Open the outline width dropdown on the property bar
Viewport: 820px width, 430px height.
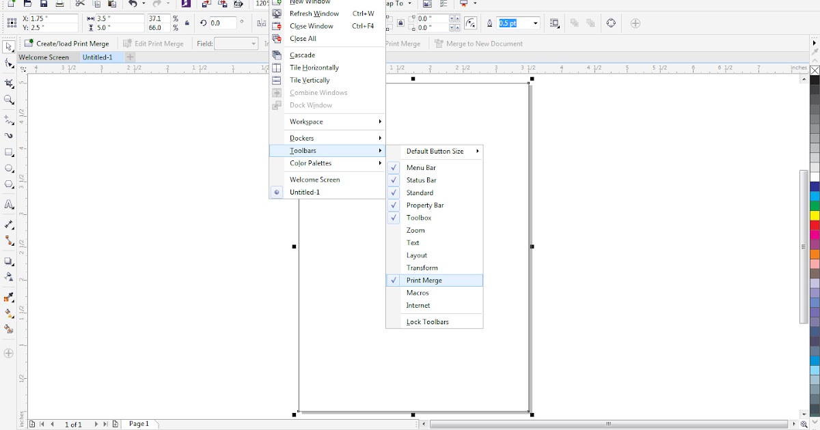(535, 23)
